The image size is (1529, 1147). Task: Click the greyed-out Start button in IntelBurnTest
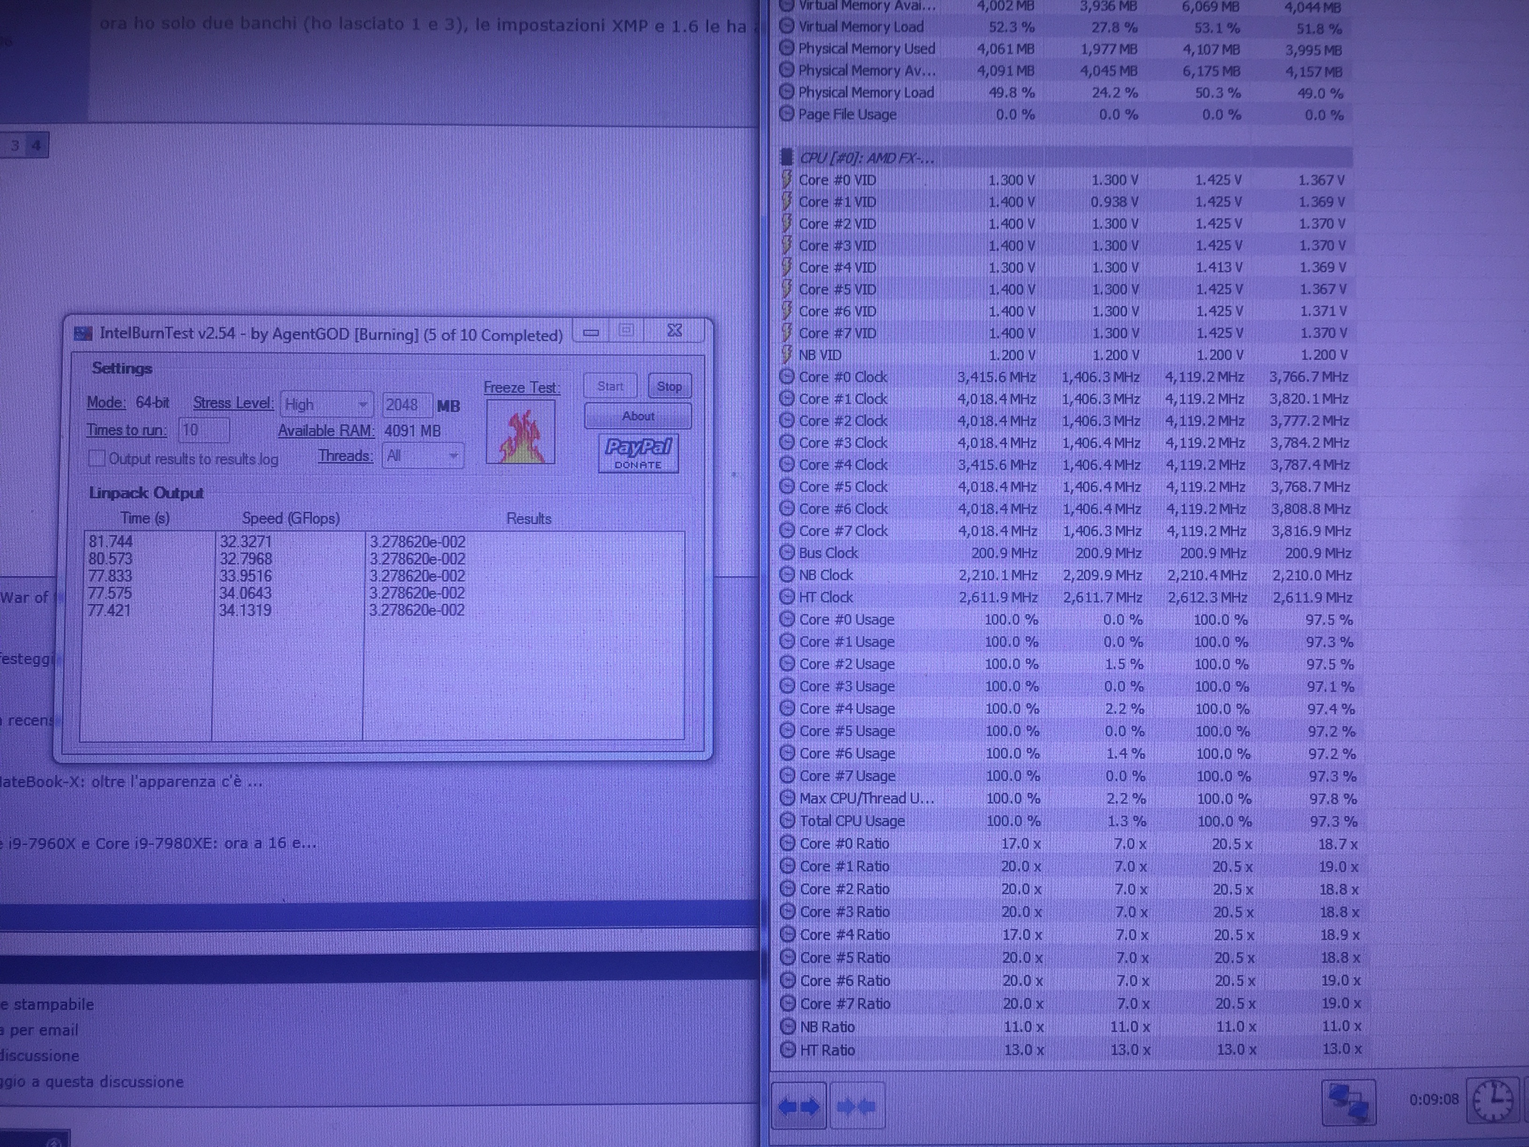tap(609, 386)
